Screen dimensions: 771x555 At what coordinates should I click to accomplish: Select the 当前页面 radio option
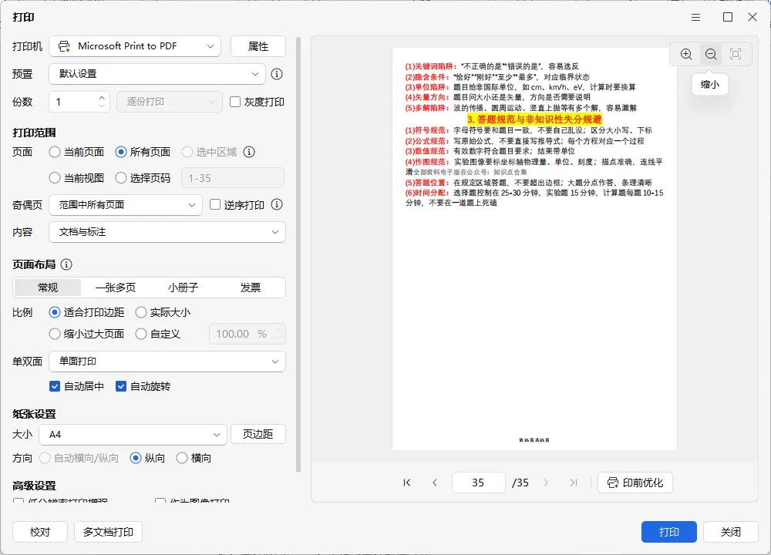55,152
